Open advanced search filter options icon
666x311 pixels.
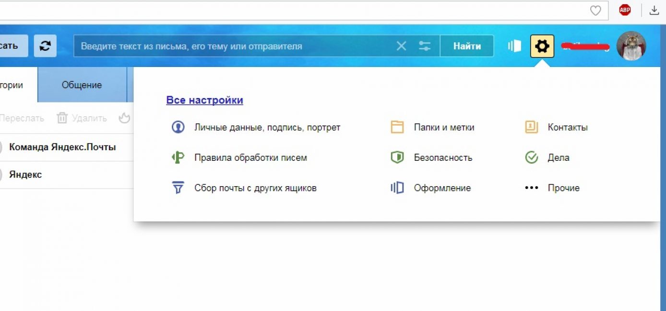pos(425,46)
